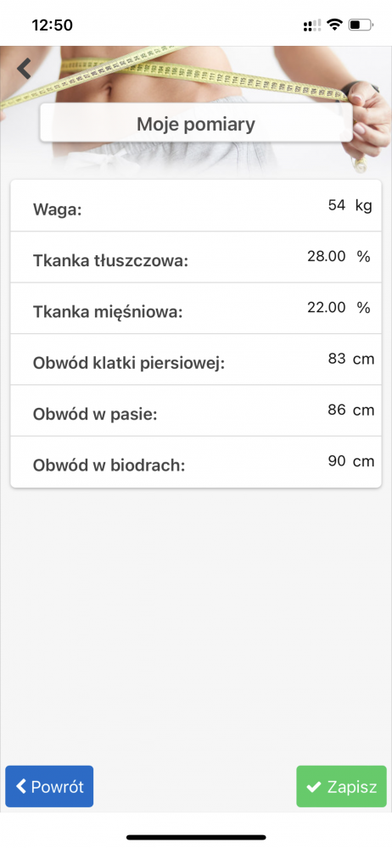
Task: Click the Zapisz checkmark icon
Action: click(x=313, y=786)
